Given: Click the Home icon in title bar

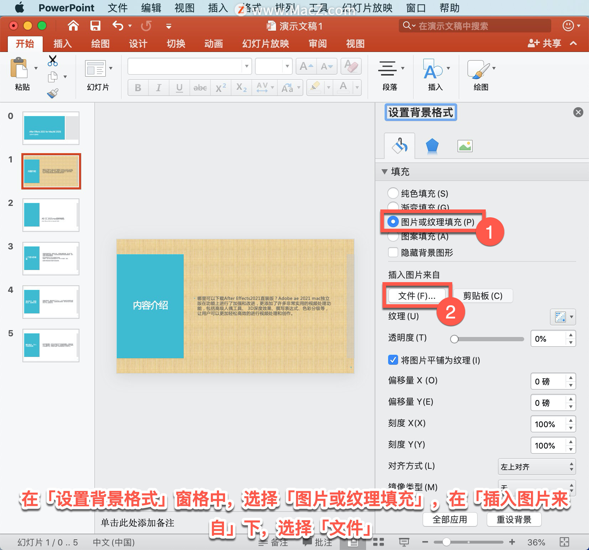Looking at the screenshot, I should click(73, 26).
